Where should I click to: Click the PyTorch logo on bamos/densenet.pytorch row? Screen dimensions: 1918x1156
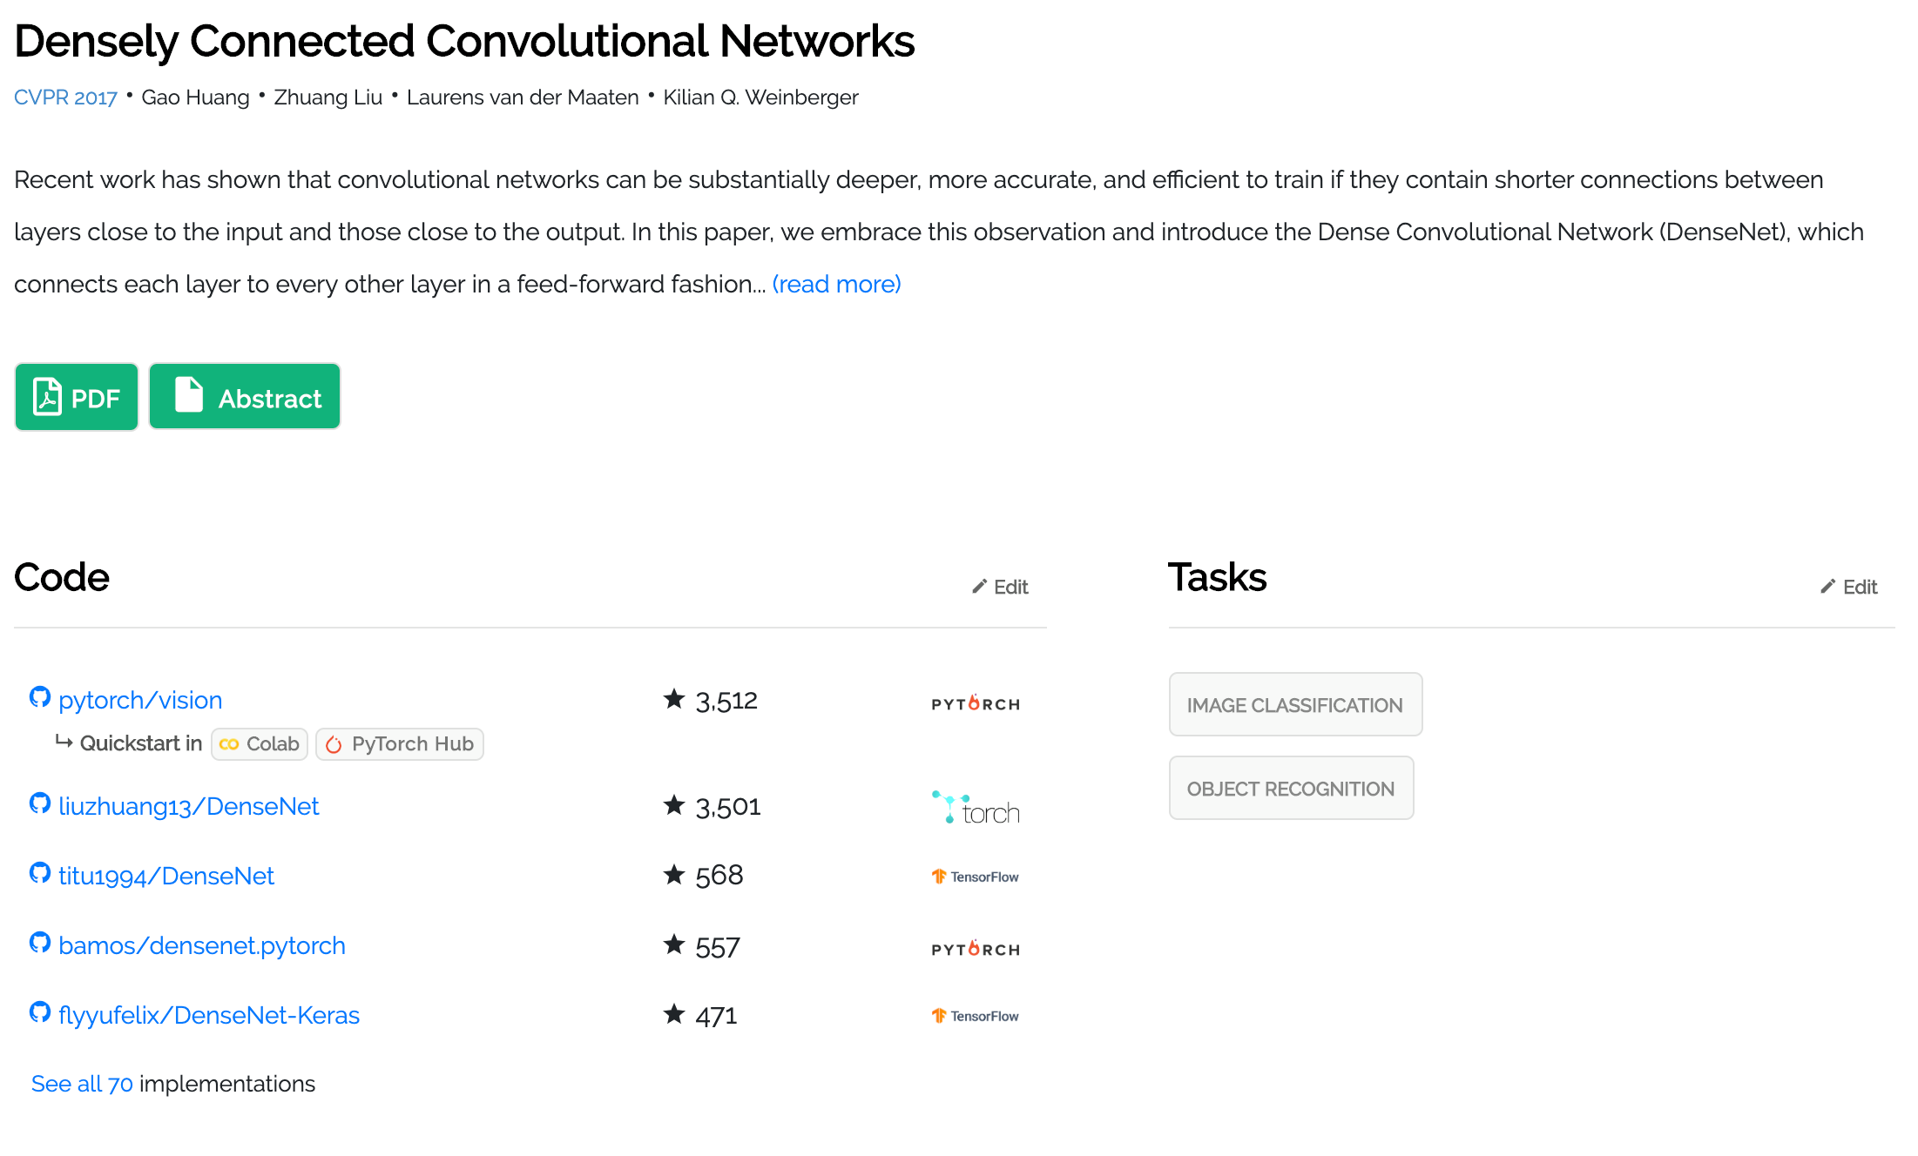click(976, 948)
